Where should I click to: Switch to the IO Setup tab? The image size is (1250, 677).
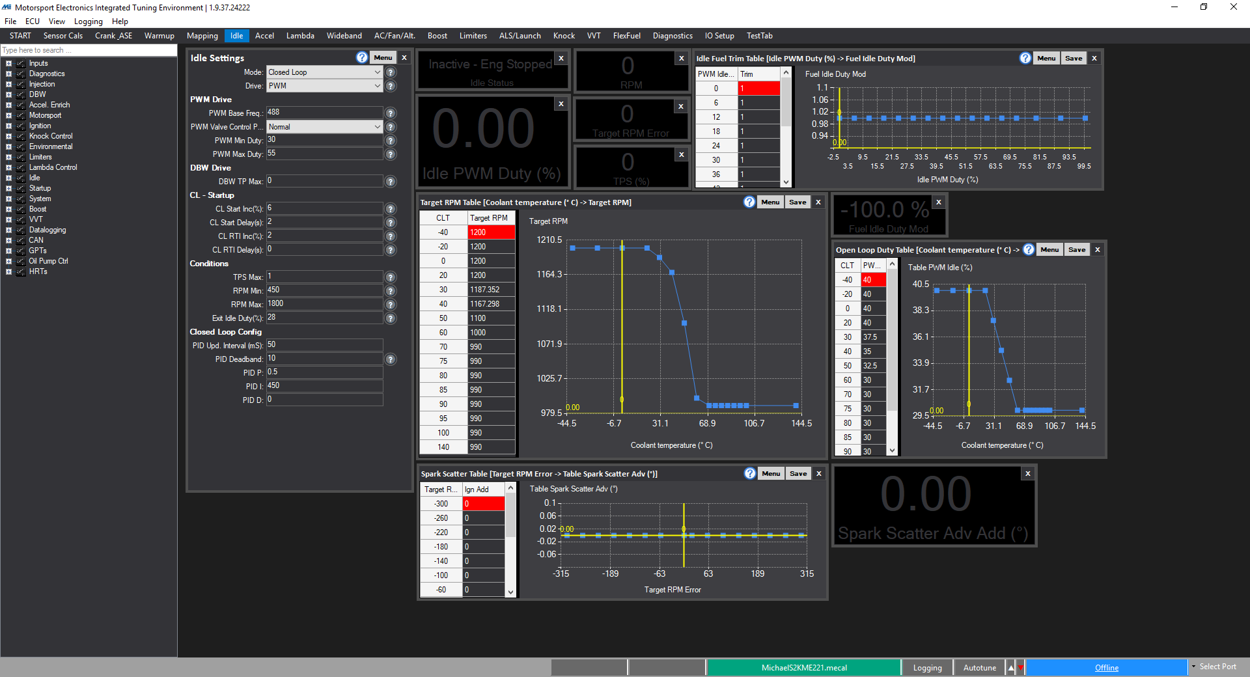tap(719, 36)
